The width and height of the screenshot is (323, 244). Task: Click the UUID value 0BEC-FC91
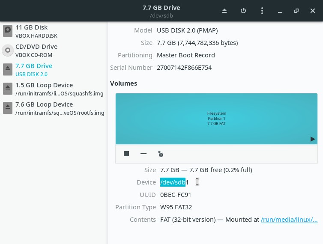tap(176, 195)
